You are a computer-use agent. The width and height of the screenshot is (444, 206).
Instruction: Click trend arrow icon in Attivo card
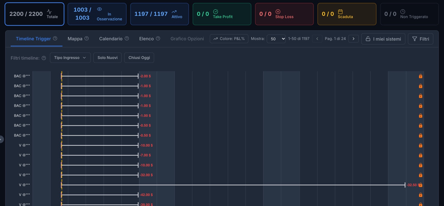(174, 11)
